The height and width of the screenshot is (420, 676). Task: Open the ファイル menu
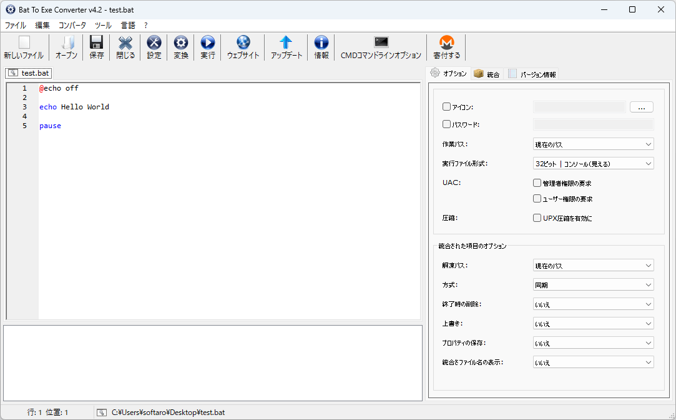[16, 26]
